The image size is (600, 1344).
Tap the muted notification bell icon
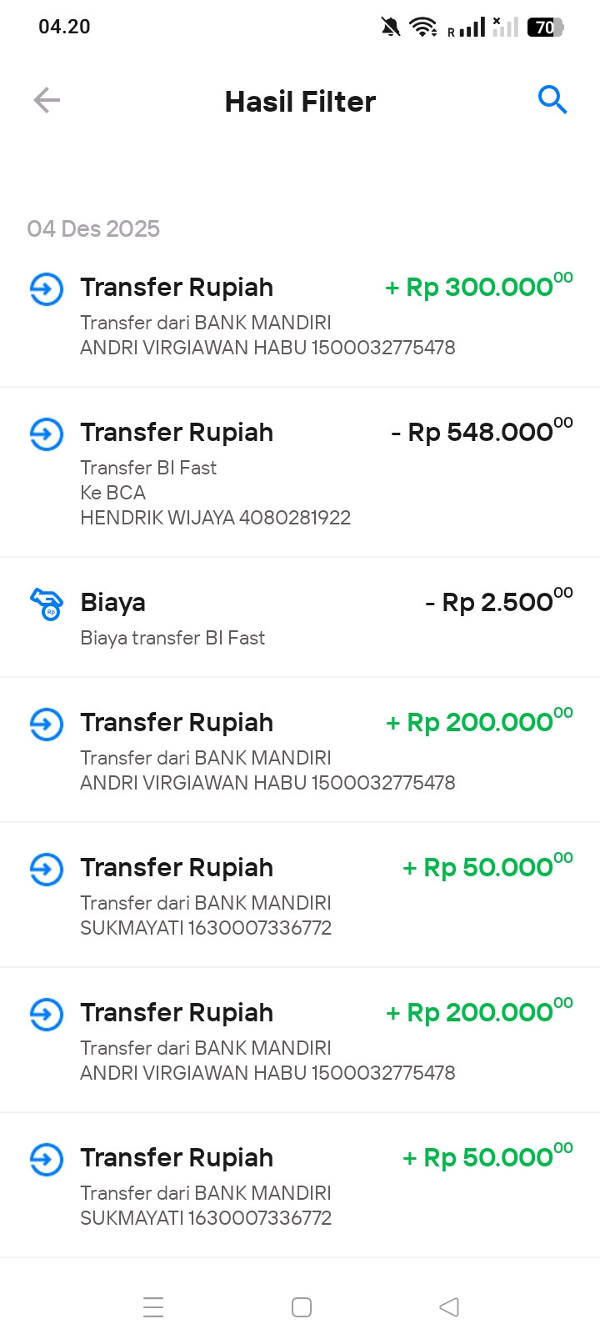[390, 28]
